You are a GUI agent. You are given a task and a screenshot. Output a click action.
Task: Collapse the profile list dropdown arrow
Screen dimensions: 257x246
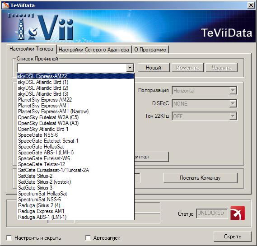coord(130,67)
